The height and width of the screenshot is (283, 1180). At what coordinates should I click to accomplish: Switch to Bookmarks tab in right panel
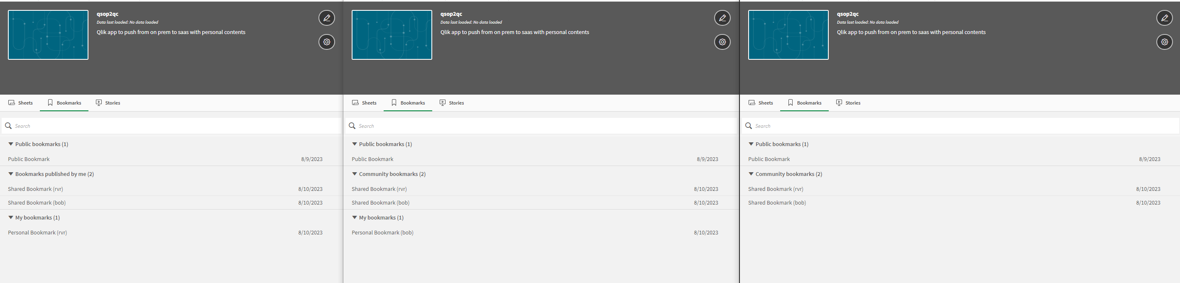click(804, 102)
